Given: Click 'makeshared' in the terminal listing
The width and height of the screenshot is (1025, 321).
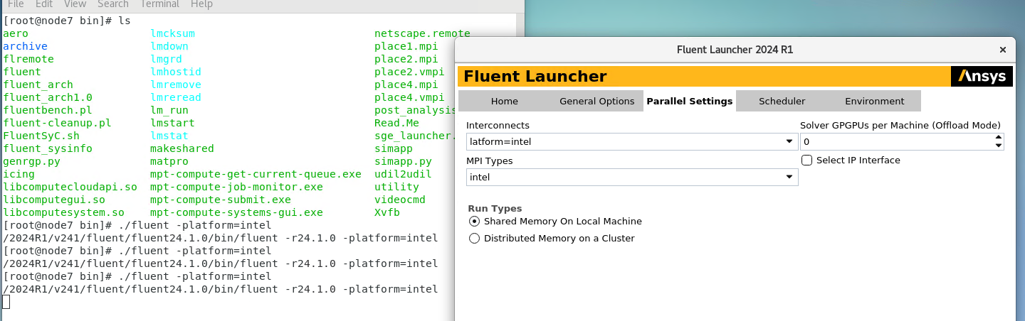Looking at the screenshot, I should pos(182,148).
